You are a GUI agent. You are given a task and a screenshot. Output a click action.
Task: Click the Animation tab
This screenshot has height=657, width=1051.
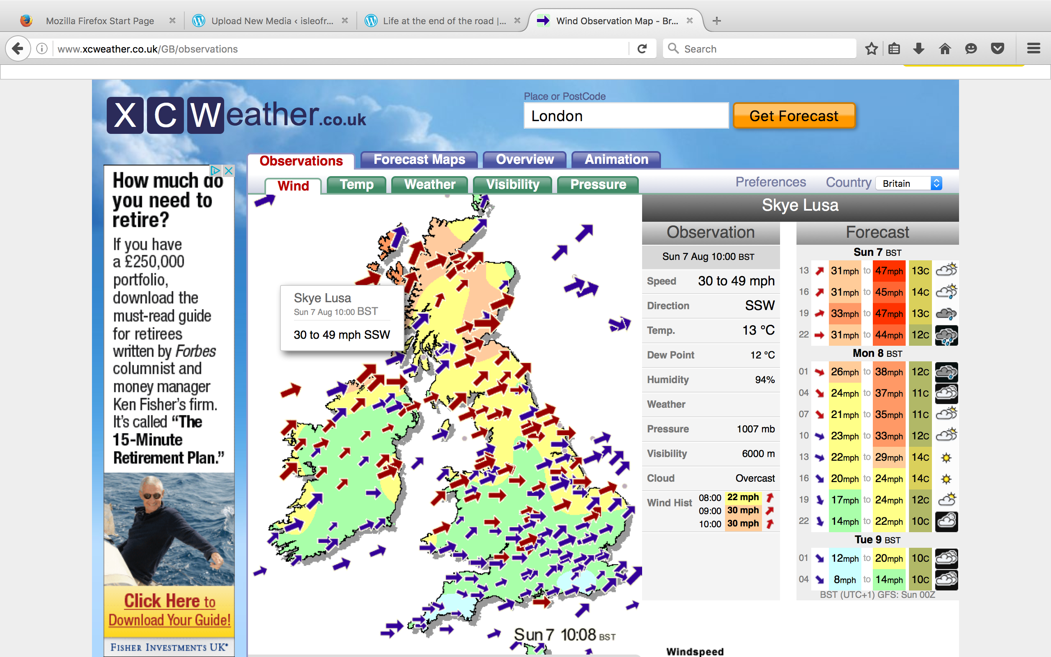coord(616,159)
